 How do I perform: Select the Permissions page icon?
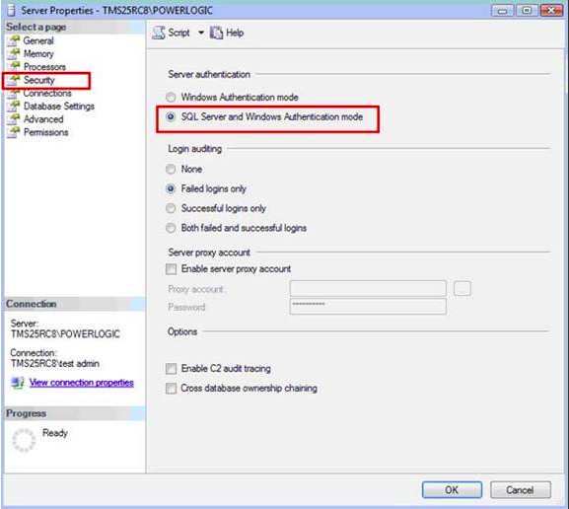[x=14, y=132]
